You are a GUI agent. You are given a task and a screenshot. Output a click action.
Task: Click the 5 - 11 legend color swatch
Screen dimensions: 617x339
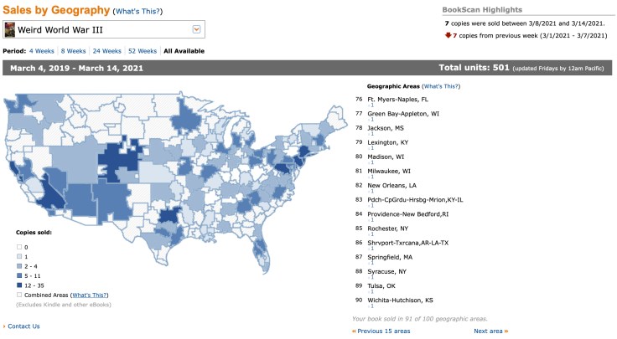click(x=18, y=275)
